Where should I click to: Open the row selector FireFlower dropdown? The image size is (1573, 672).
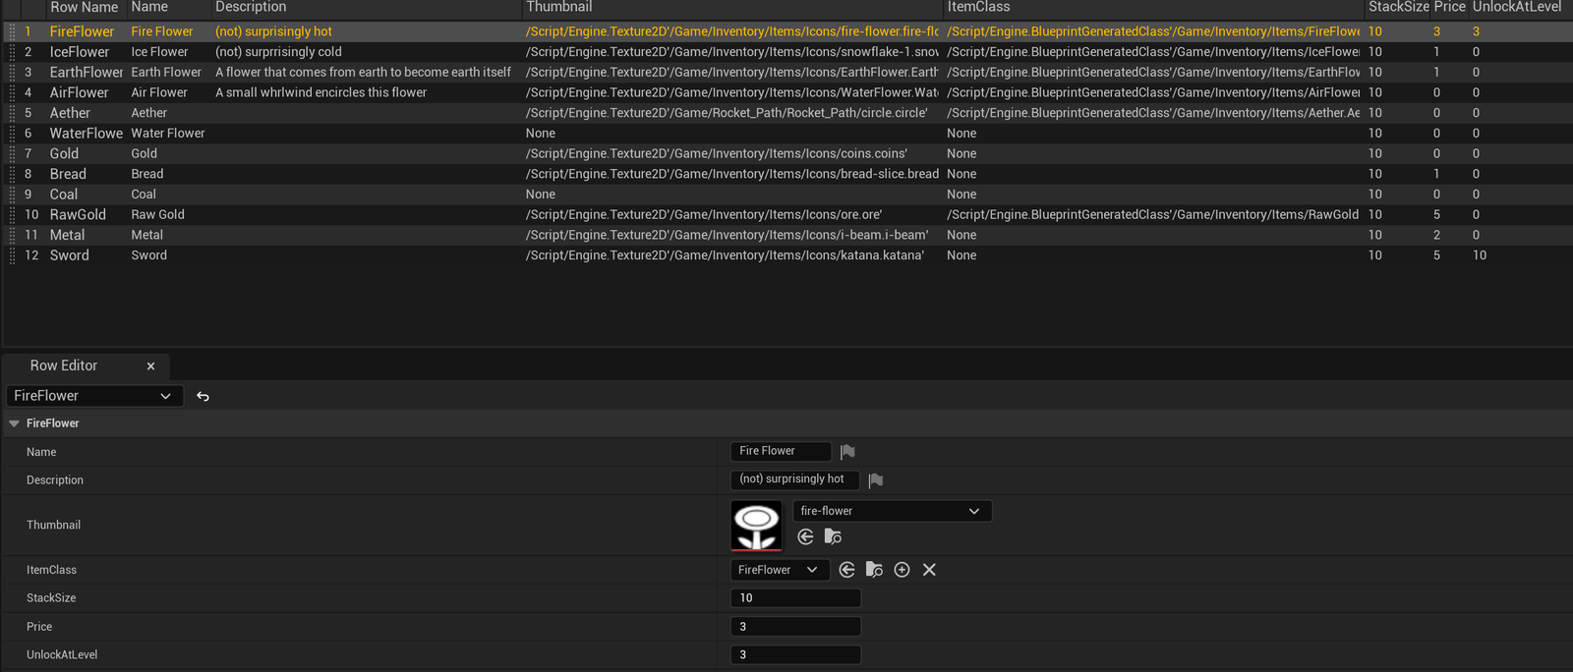coord(94,396)
